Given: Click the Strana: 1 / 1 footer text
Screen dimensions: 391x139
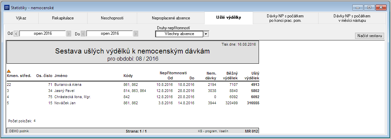Looking at the screenshot, I should pyautogui.click(x=136, y=131).
